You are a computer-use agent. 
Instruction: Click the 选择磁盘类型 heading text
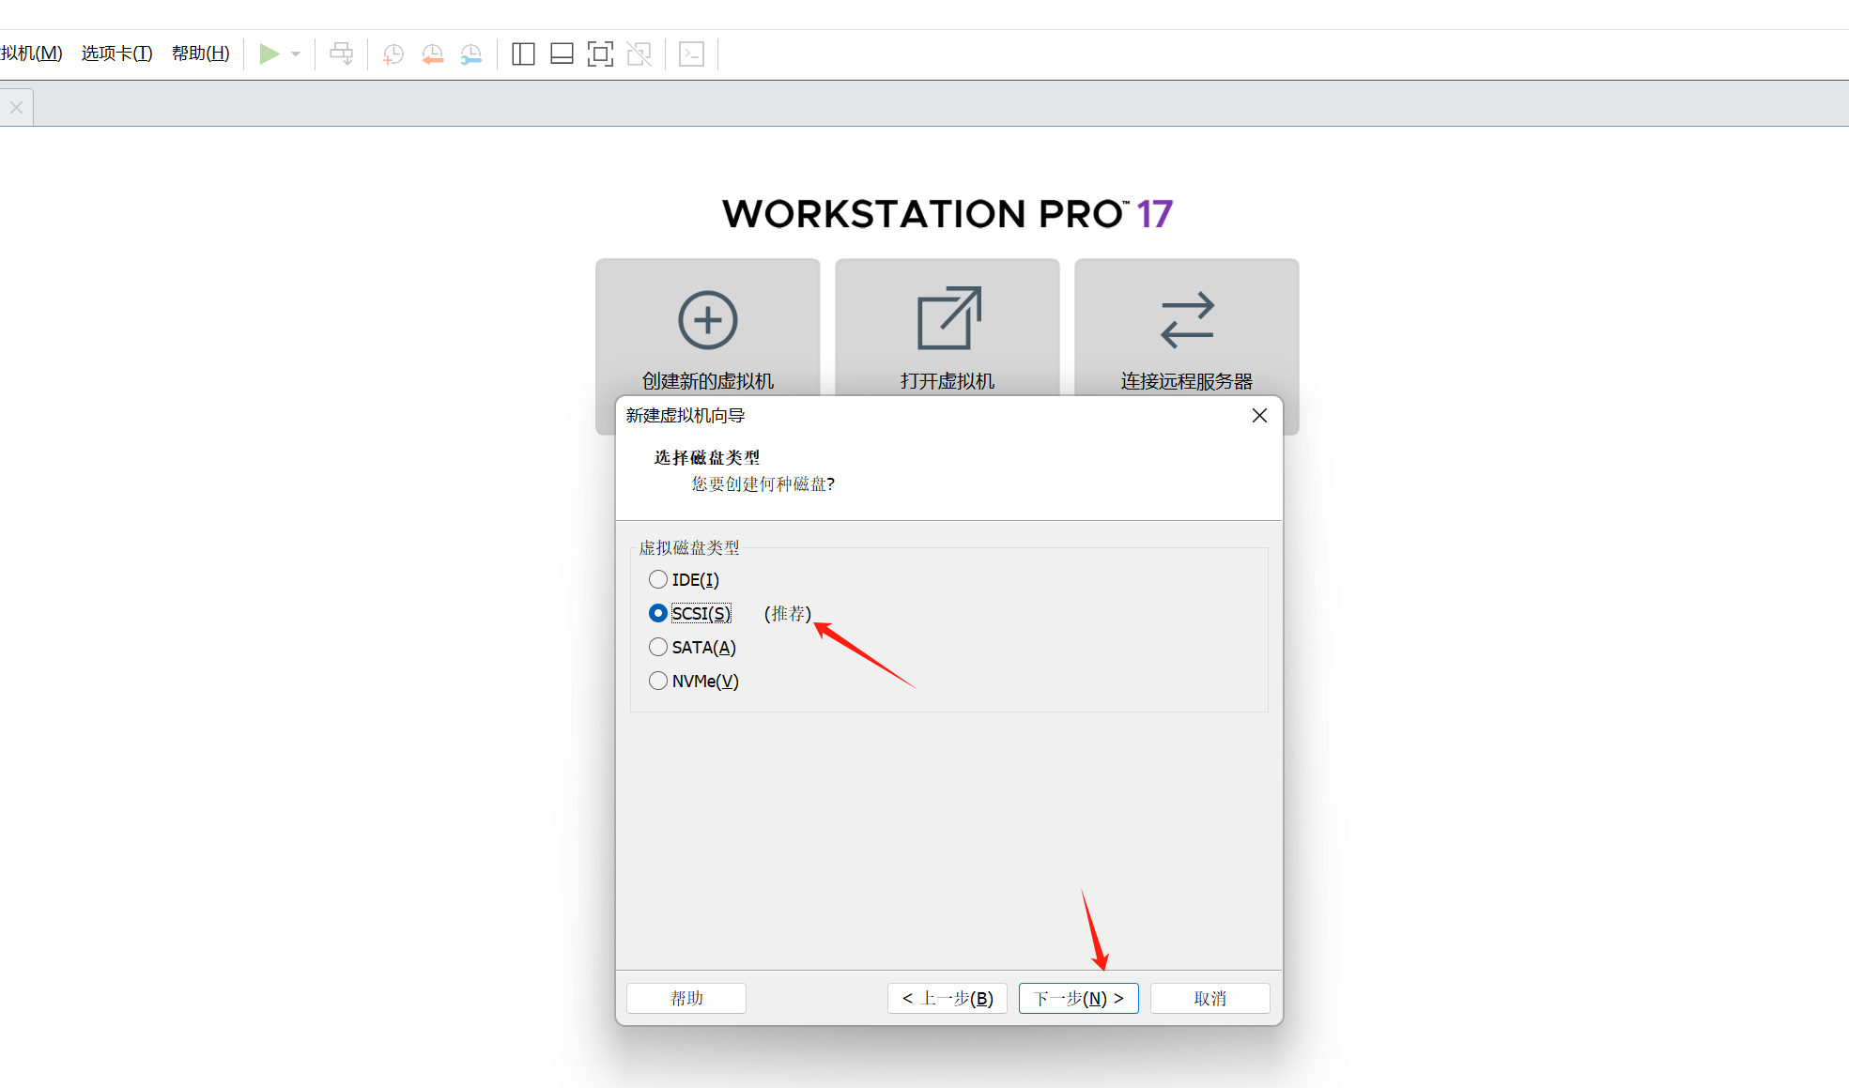707,458
